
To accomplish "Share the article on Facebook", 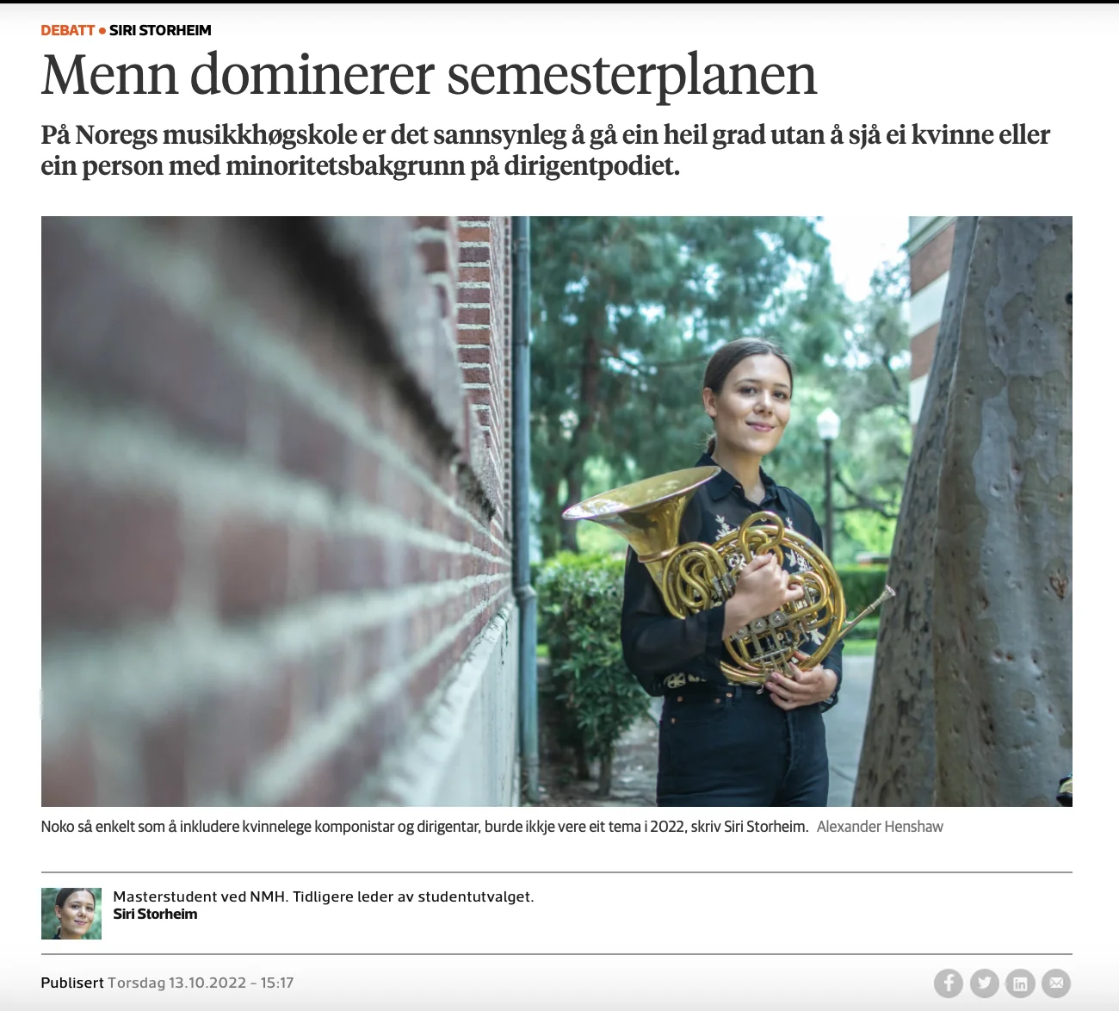I will pyautogui.click(x=949, y=983).
